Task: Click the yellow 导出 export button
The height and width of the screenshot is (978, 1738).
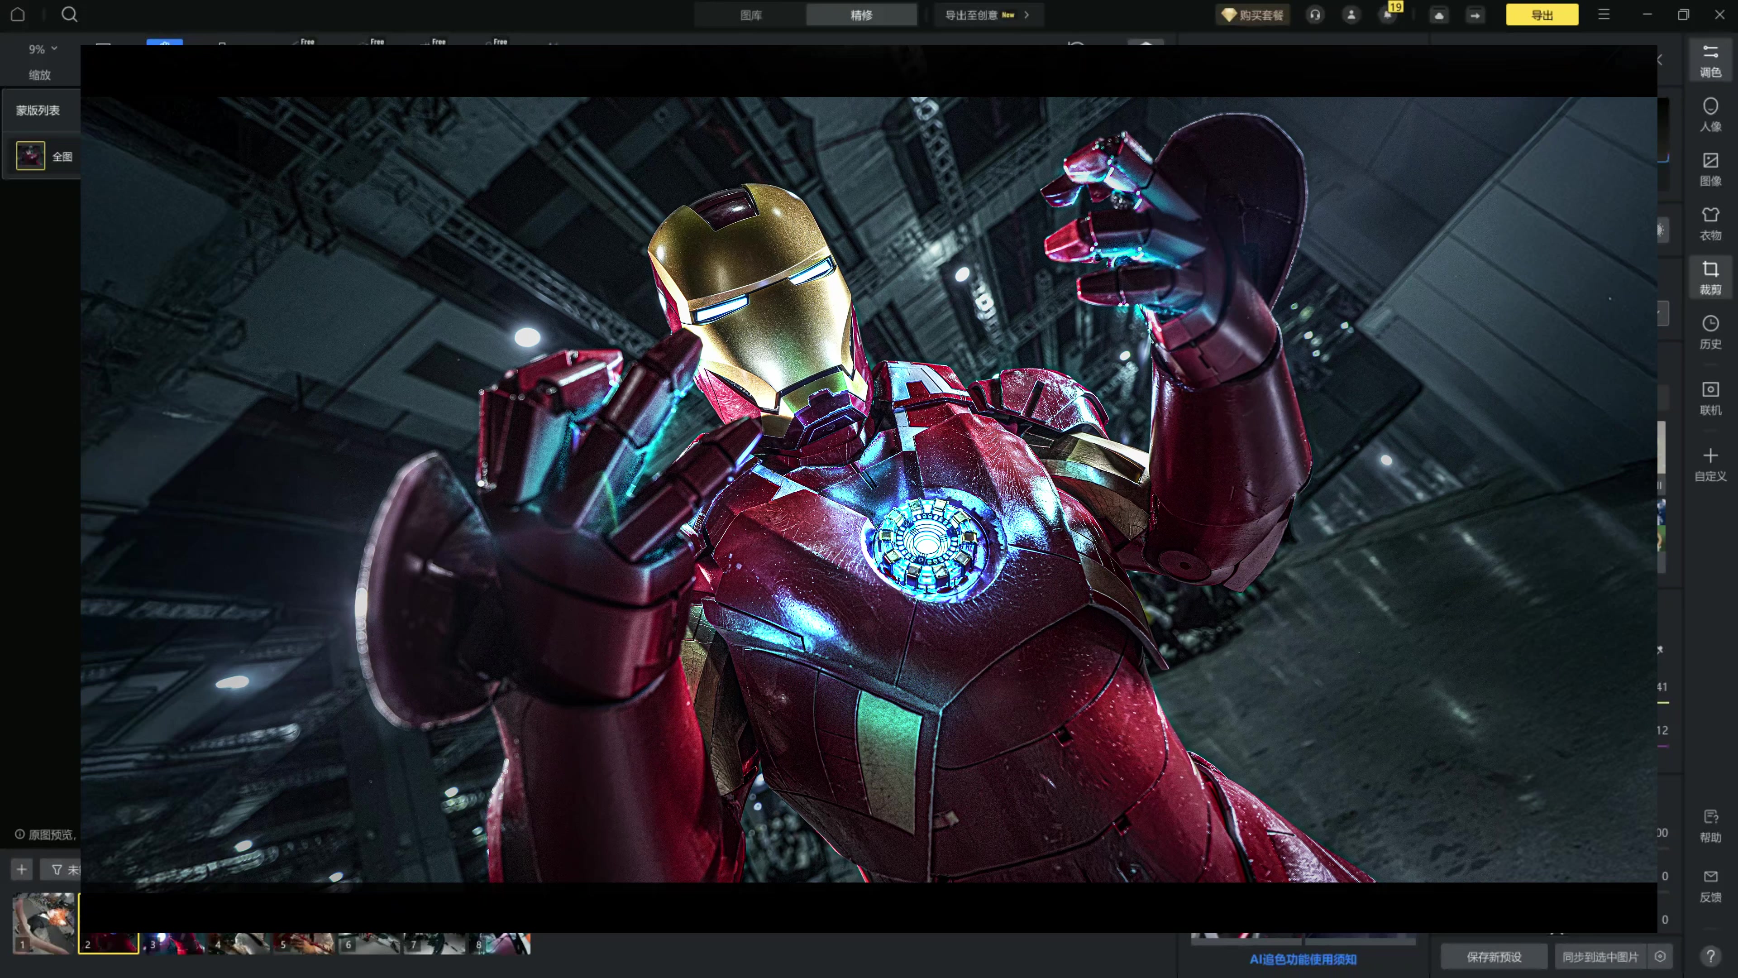Action: [x=1542, y=15]
